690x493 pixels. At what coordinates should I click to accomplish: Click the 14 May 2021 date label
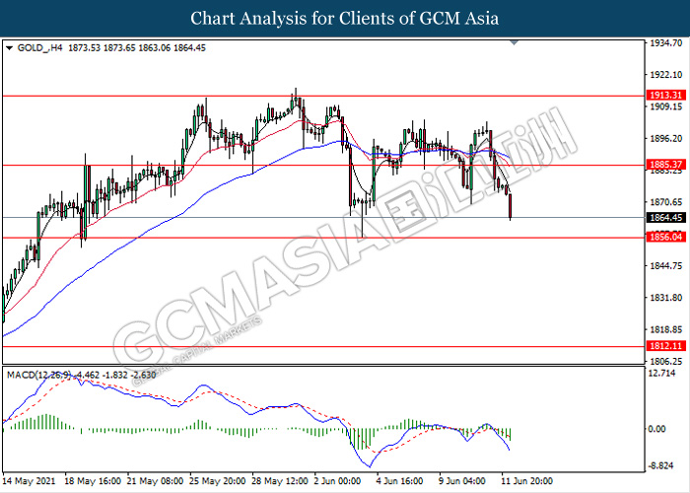(x=30, y=481)
